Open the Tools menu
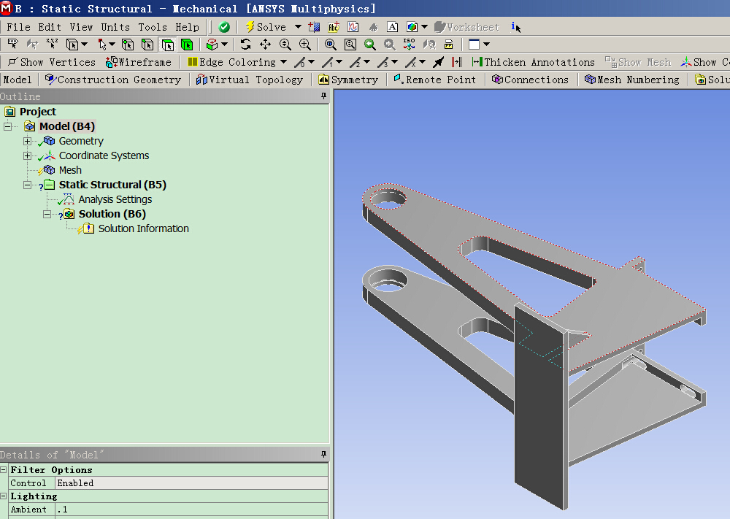Image resolution: width=730 pixels, height=519 pixels. coord(153,27)
